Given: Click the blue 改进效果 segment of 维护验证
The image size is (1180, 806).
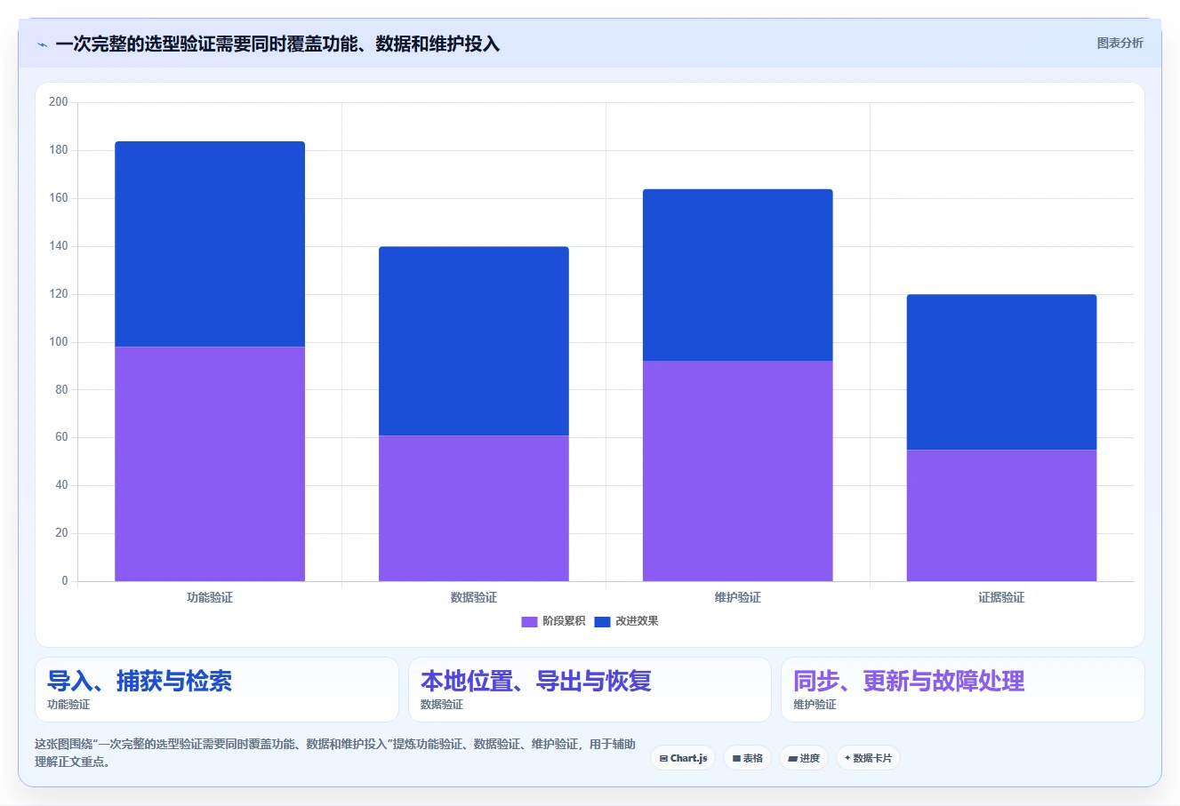Looking at the screenshot, I should coord(738,275).
